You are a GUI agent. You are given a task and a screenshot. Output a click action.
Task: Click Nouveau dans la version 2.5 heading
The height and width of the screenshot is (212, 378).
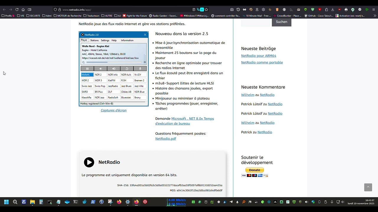[182, 34]
